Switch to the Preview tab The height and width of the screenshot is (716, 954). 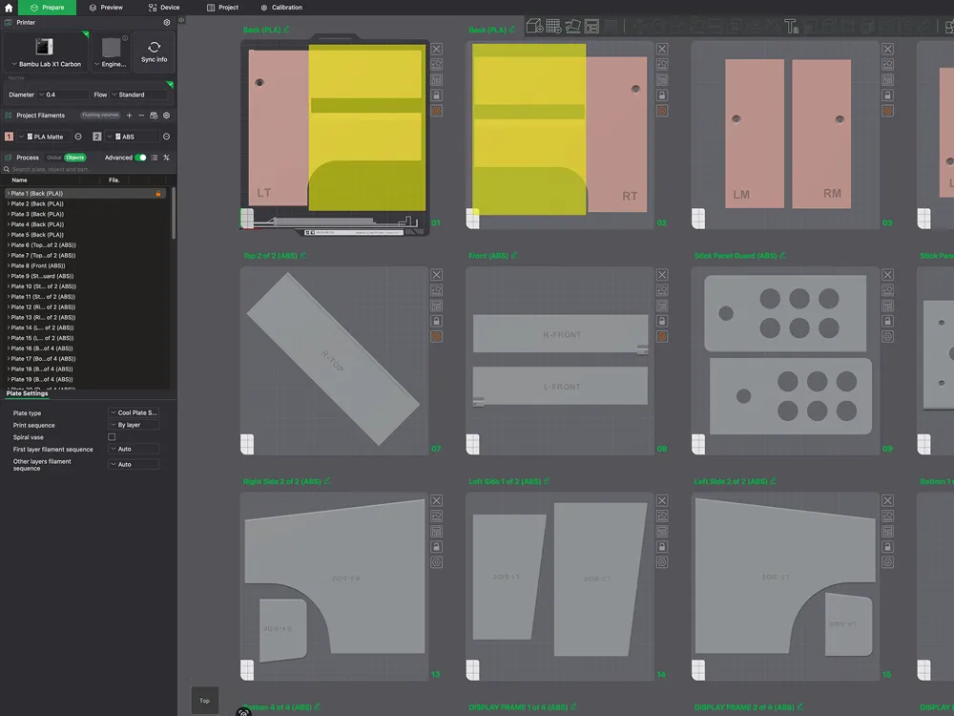[x=106, y=8]
